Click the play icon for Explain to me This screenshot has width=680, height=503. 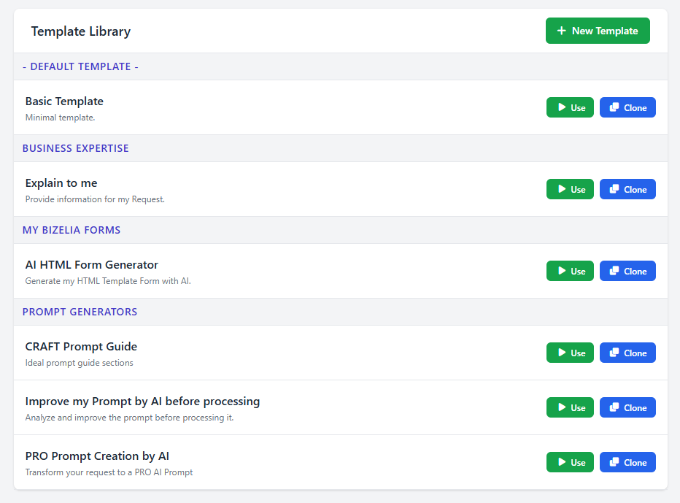562,189
